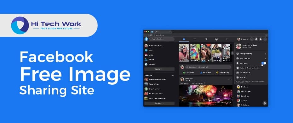Screen dimensions: 293x123
Task: Click the Search Facebook field
Action: coord(162,39)
